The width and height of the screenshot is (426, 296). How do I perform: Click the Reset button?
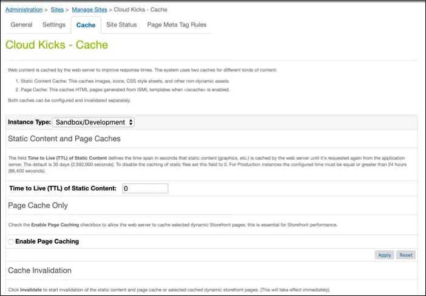click(405, 255)
